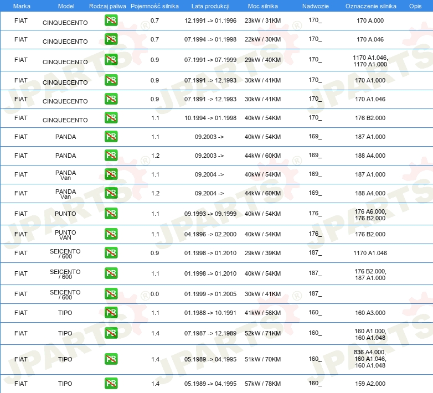Click fuel icon in SEICENTO 0.0 row
The width and height of the screenshot is (433, 393).
111,294
